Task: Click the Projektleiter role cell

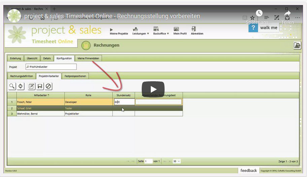Action: [89, 114]
